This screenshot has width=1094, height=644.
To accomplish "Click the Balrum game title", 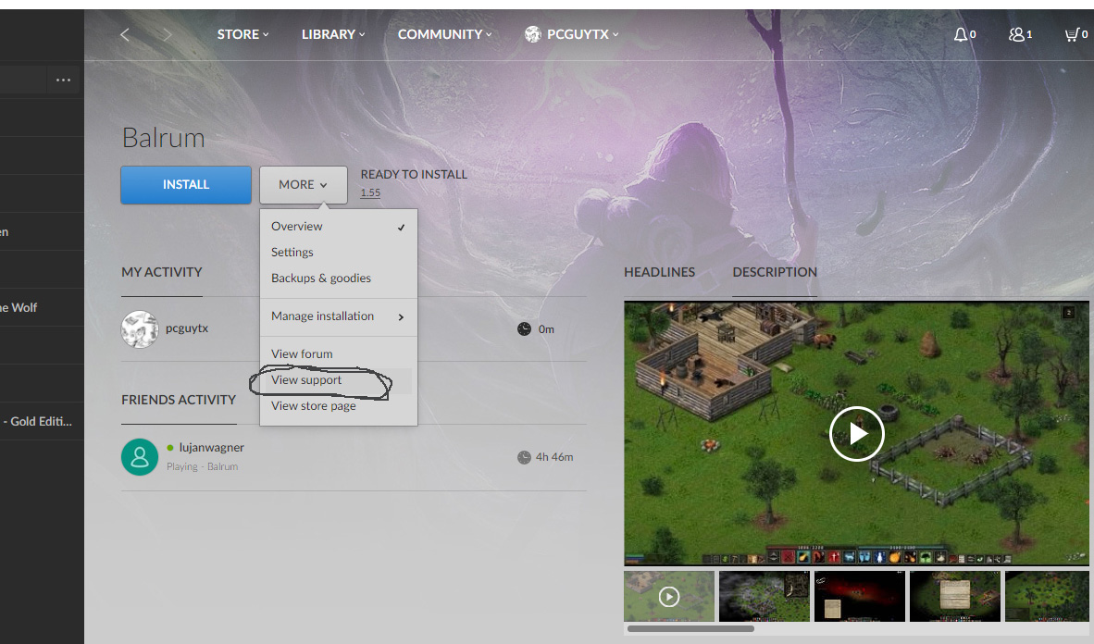I will point(163,138).
